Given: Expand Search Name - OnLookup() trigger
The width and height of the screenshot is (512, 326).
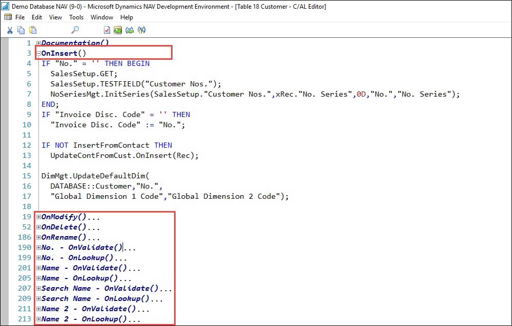Looking at the screenshot, I should pos(38,299).
